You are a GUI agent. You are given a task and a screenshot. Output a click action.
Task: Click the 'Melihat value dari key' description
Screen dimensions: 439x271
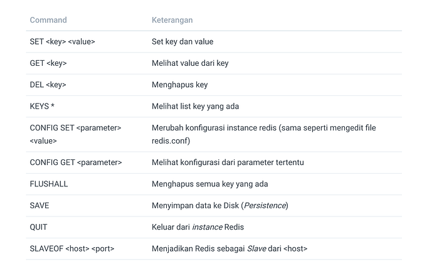[x=190, y=63]
